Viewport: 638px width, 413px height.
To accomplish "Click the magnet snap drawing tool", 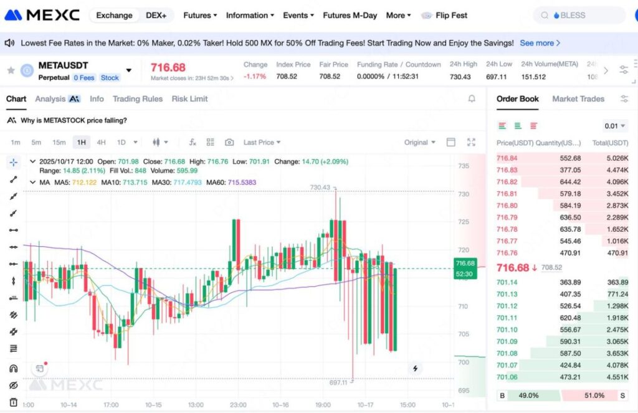I will pos(13,369).
